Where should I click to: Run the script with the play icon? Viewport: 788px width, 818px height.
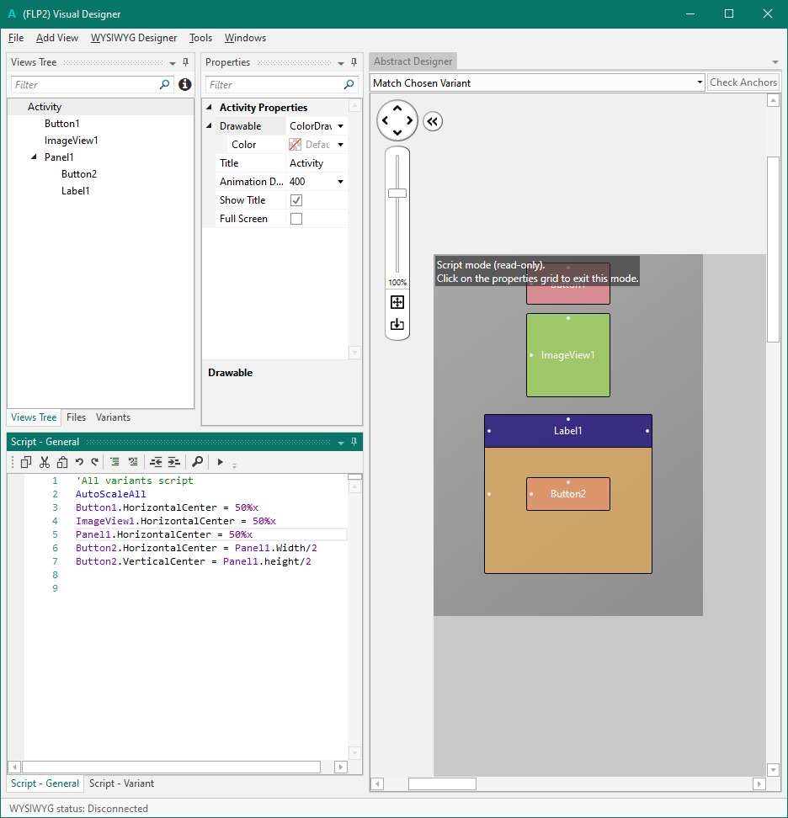(220, 462)
